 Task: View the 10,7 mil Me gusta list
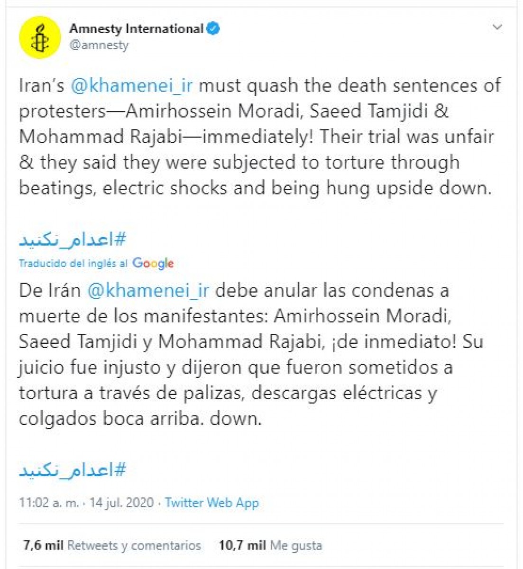270,545
